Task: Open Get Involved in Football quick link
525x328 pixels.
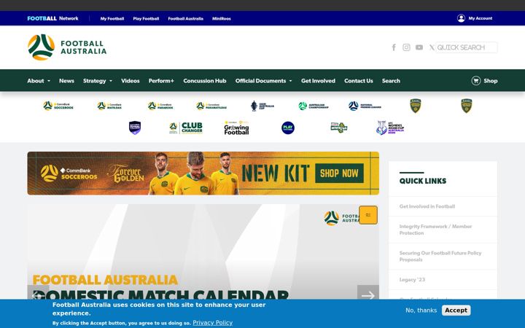Action: coord(427,206)
